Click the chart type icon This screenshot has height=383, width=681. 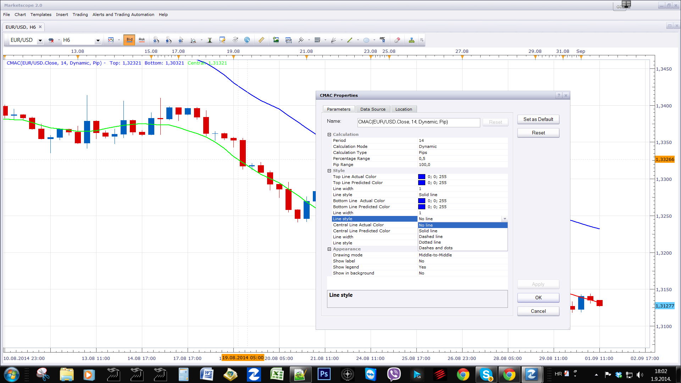[x=111, y=40]
